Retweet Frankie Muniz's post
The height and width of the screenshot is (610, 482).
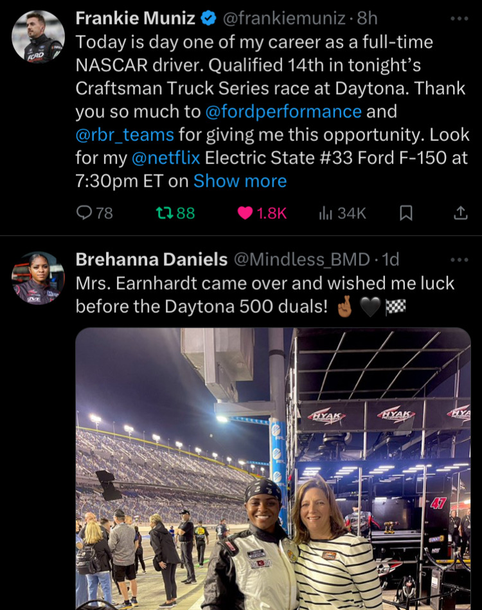click(x=175, y=213)
